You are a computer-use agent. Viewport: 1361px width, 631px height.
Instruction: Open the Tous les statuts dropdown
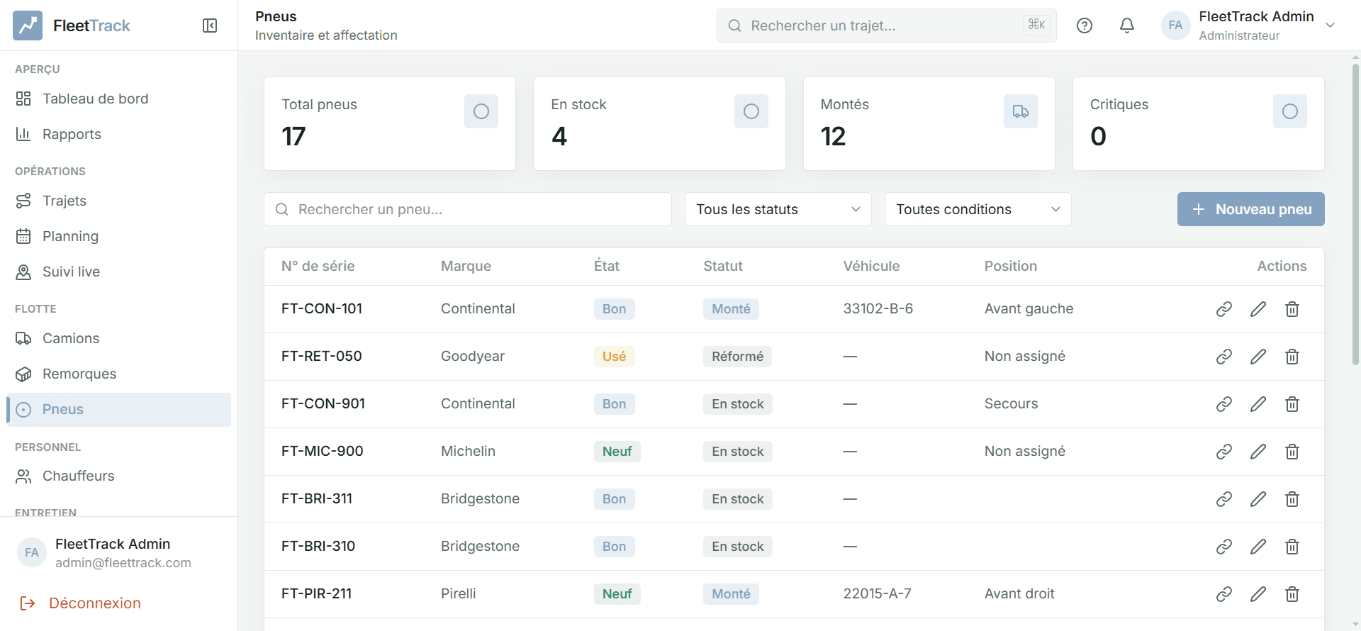point(778,209)
